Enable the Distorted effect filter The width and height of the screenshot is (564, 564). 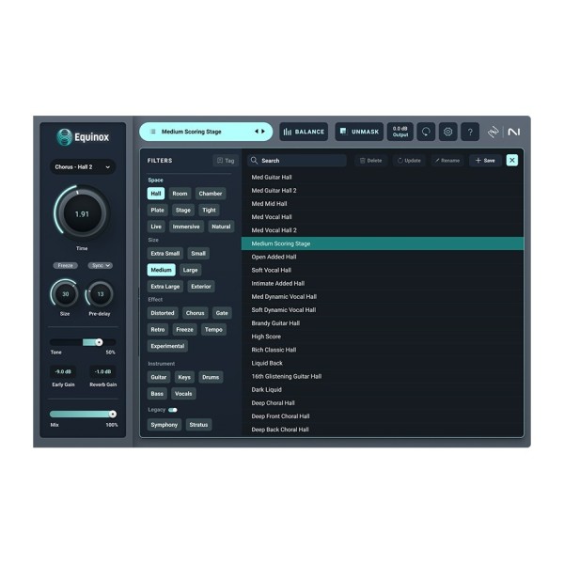(x=163, y=313)
